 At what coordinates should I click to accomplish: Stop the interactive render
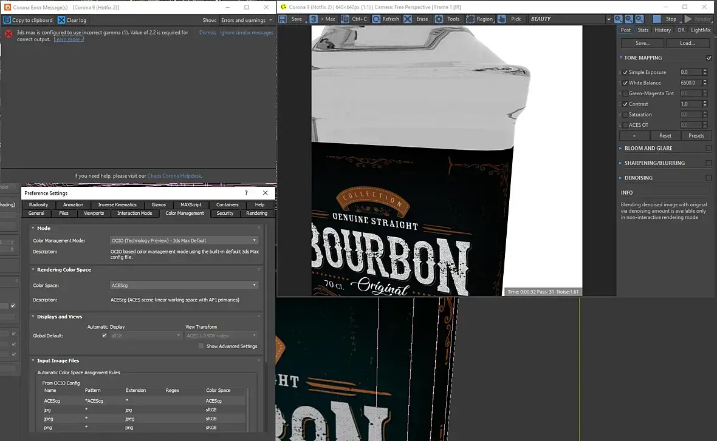click(665, 19)
